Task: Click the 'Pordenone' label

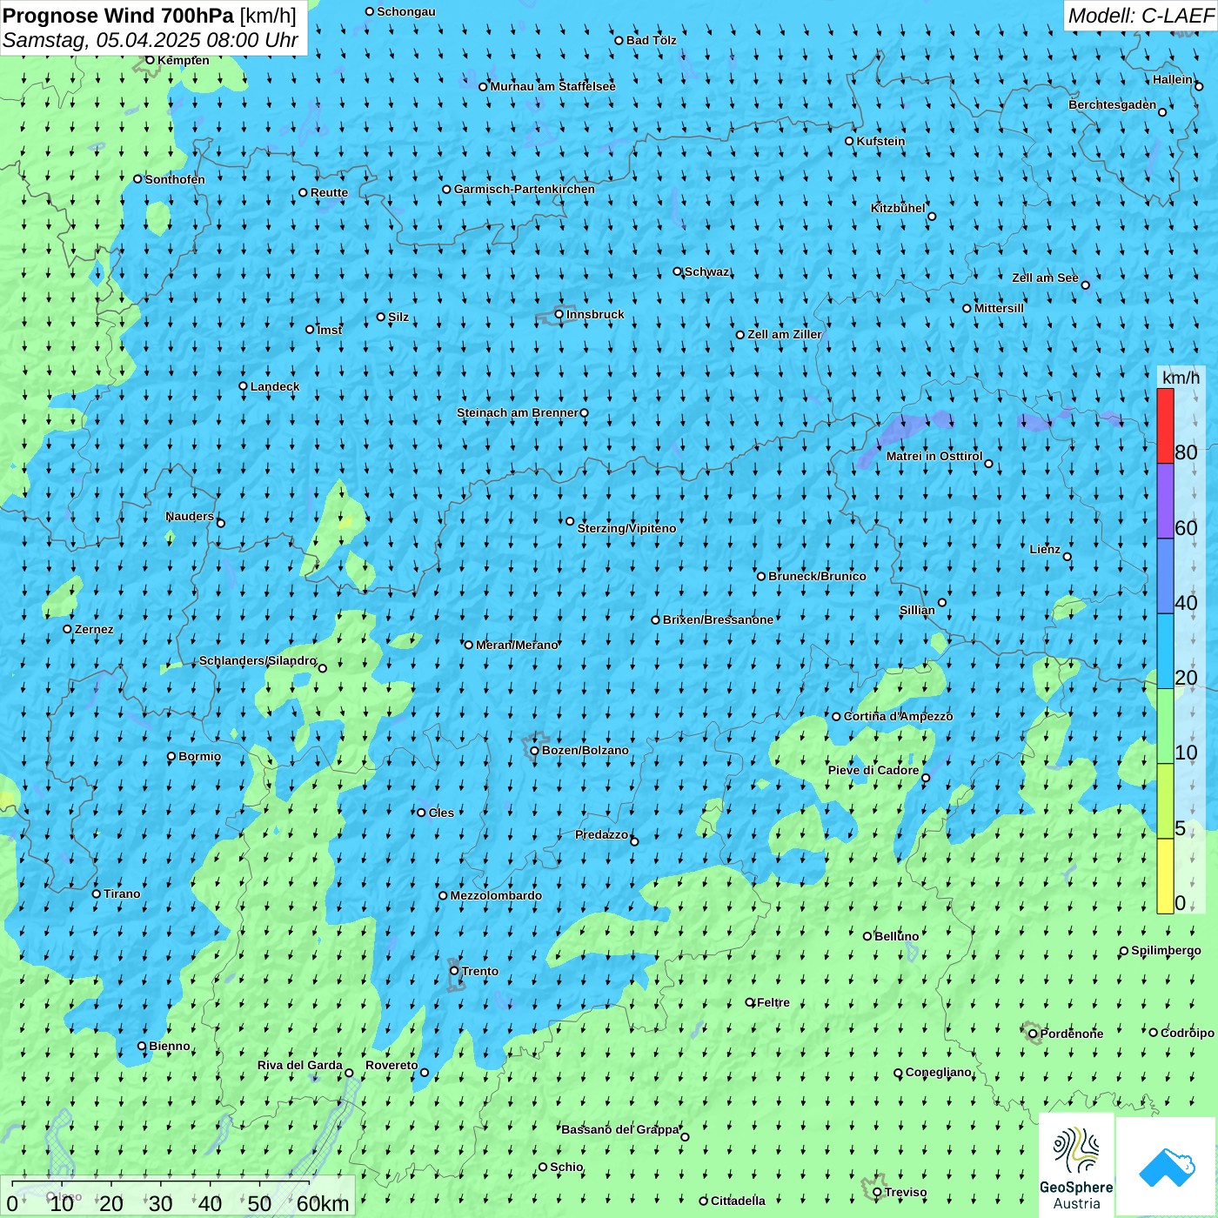Action: coord(1072,1034)
